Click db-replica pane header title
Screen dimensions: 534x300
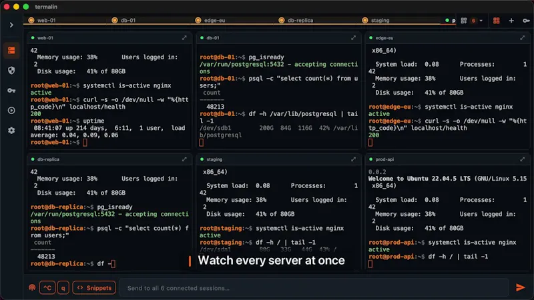click(x=48, y=159)
